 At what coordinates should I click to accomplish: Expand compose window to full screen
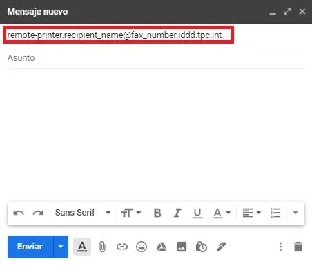tap(287, 12)
